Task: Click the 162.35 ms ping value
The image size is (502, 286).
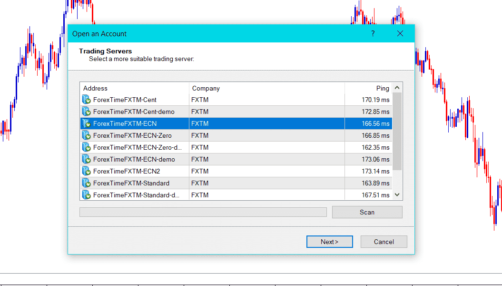Action: (375, 147)
